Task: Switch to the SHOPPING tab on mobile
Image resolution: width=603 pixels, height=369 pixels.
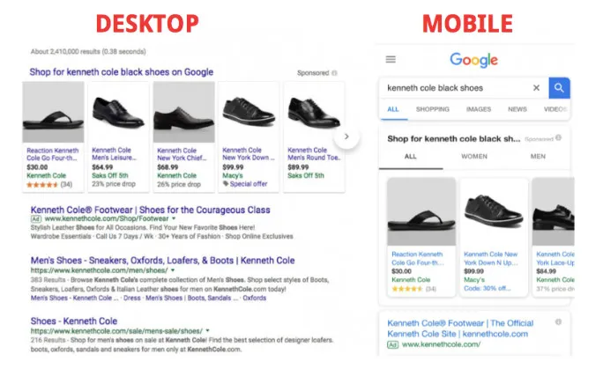Action: pyautogui.click(x=432, y=109)
